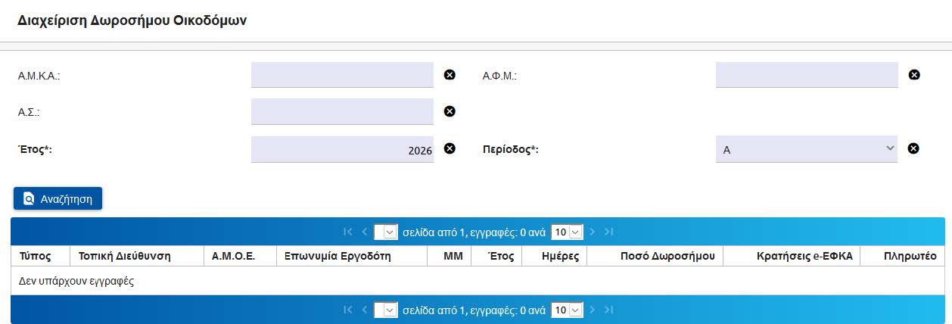Open the top rows-per-page dropdown showing 10
The image size is (952, 324).
click(567, 232)
